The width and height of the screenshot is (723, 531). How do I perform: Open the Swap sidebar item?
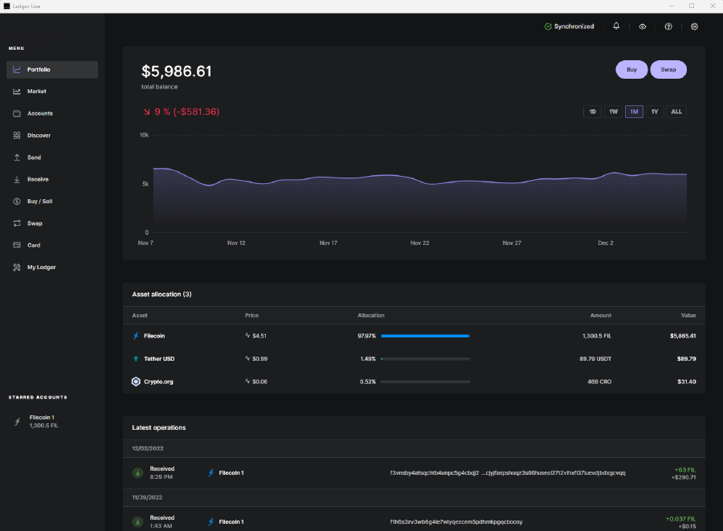click(x=35, y=223)
